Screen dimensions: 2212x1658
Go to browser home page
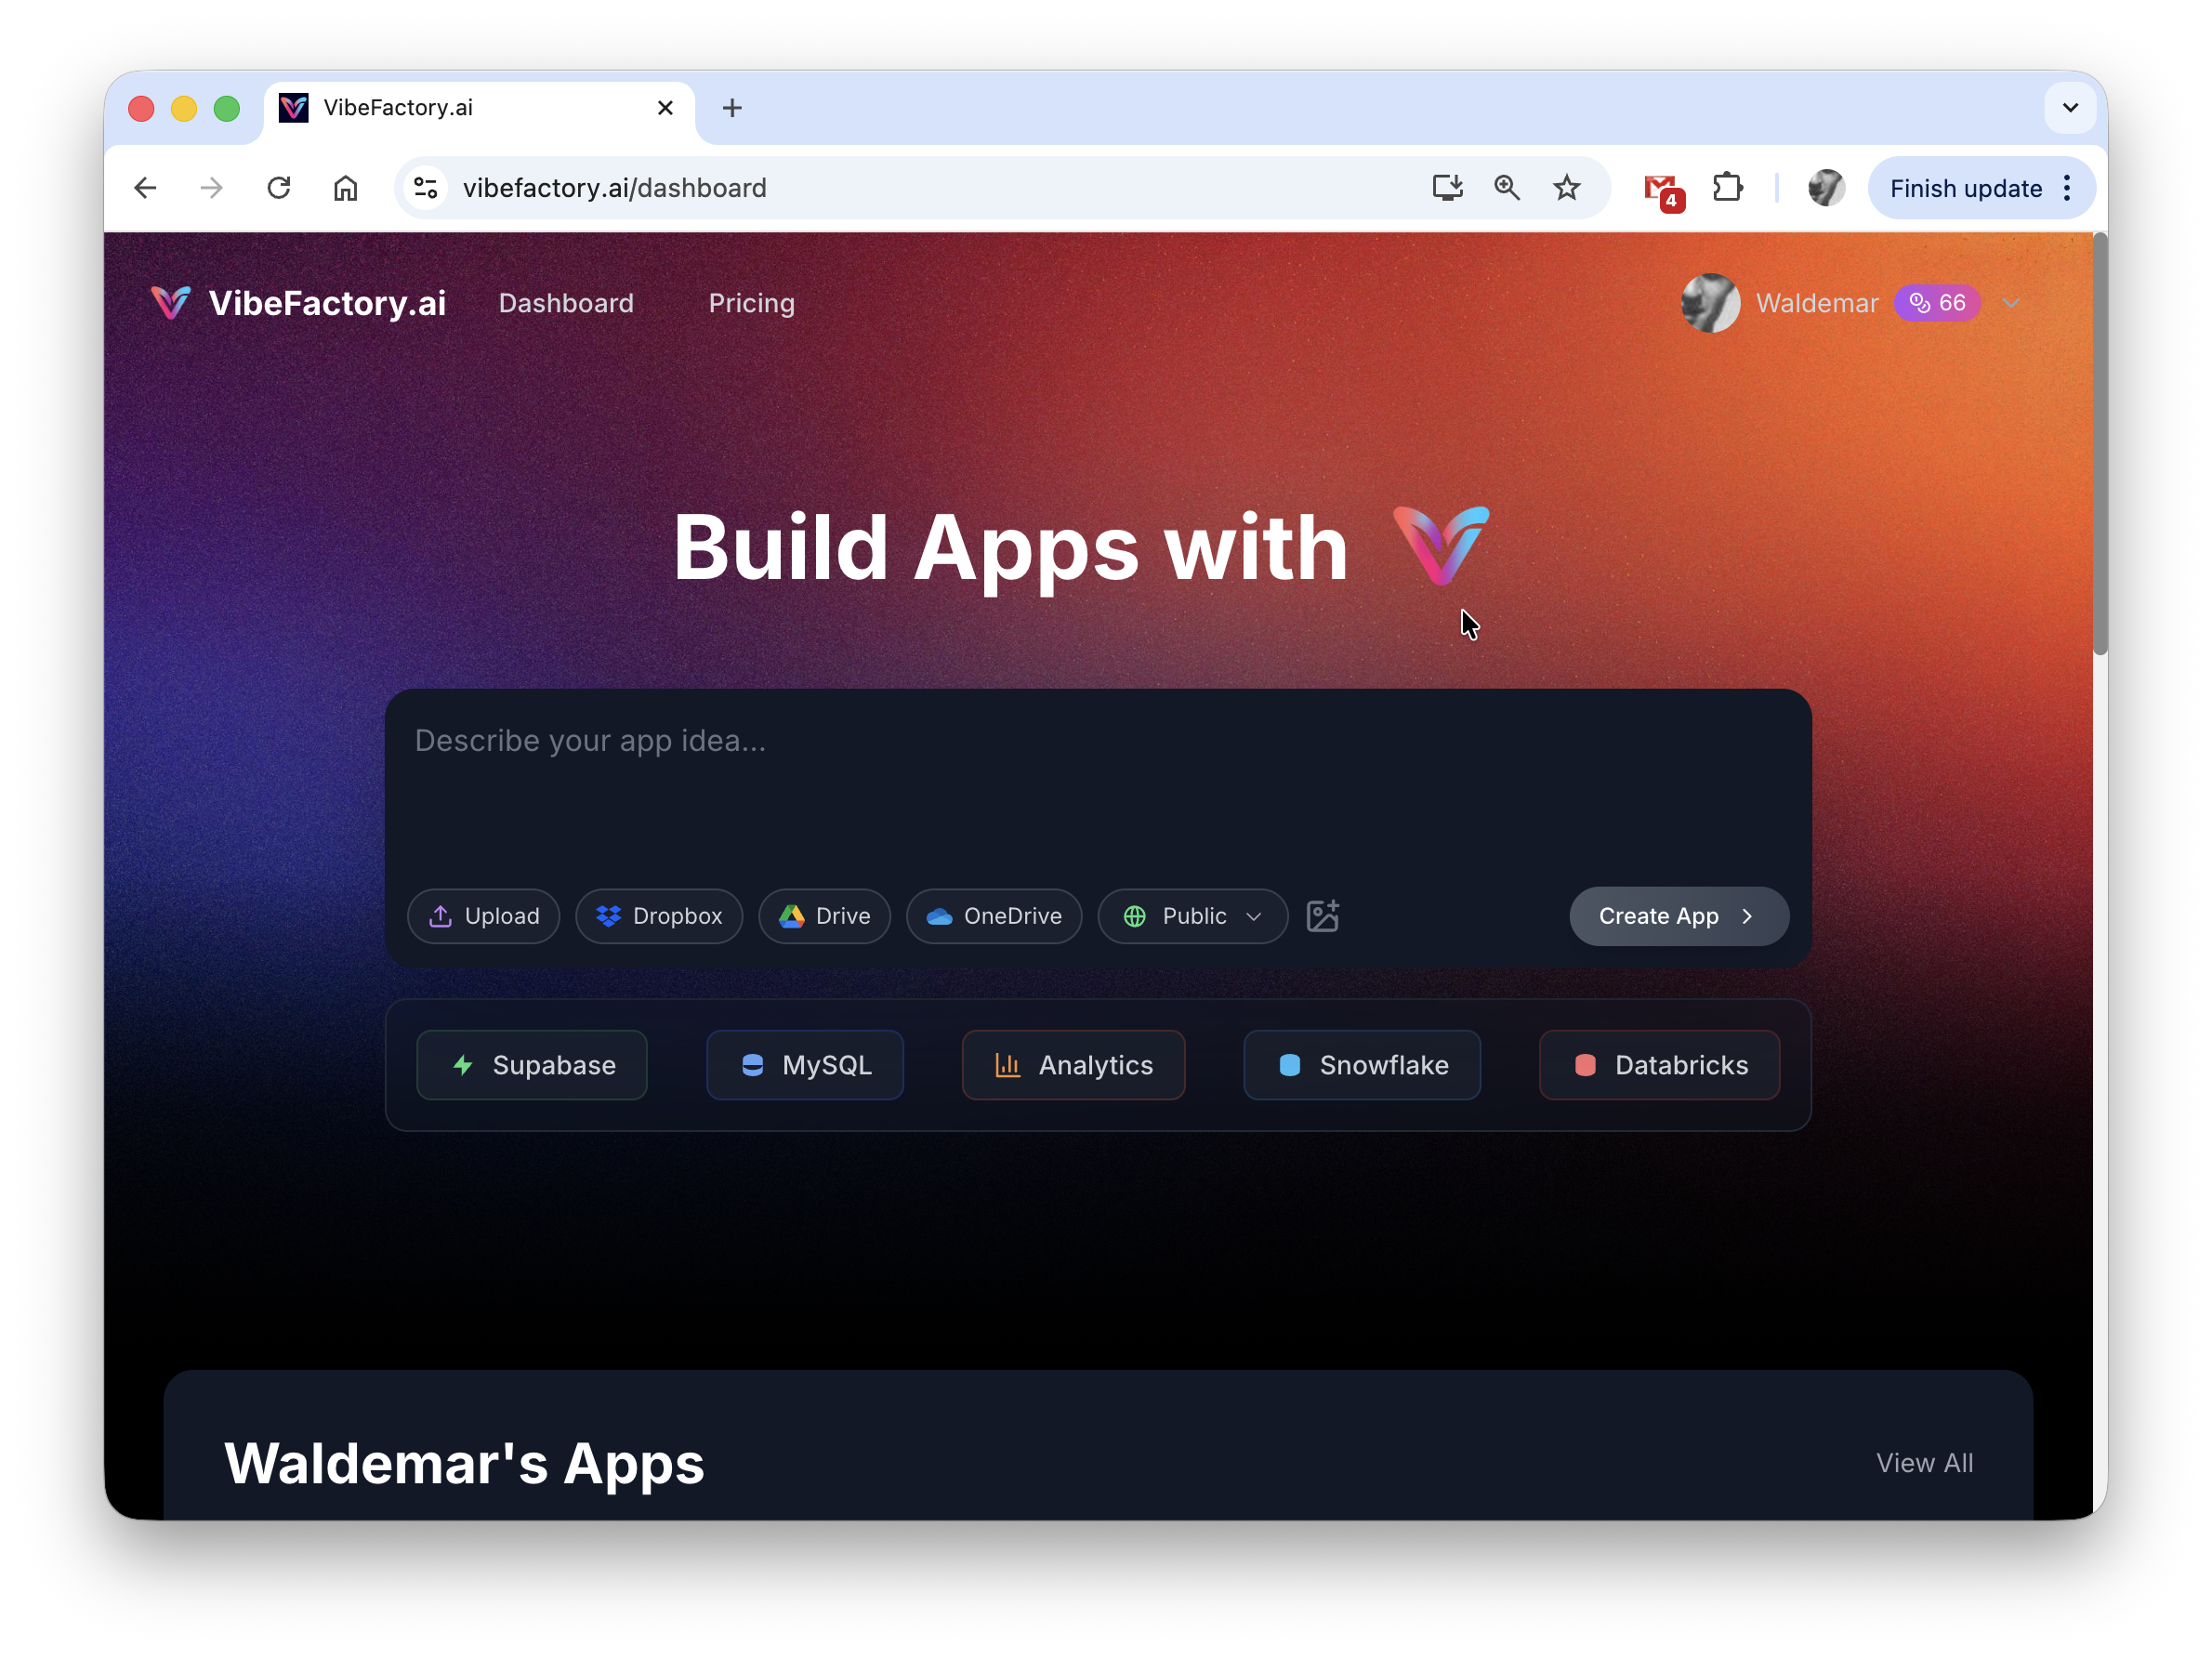345,187
